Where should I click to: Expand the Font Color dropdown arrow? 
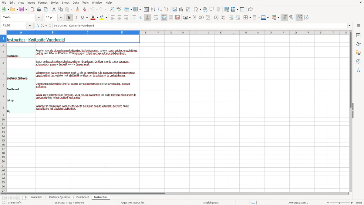click(98, 18)
